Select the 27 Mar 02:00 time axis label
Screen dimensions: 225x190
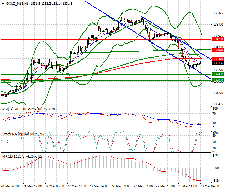click(x=143, y=186)
